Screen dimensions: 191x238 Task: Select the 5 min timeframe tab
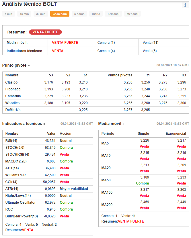click(x=8, y=14)
